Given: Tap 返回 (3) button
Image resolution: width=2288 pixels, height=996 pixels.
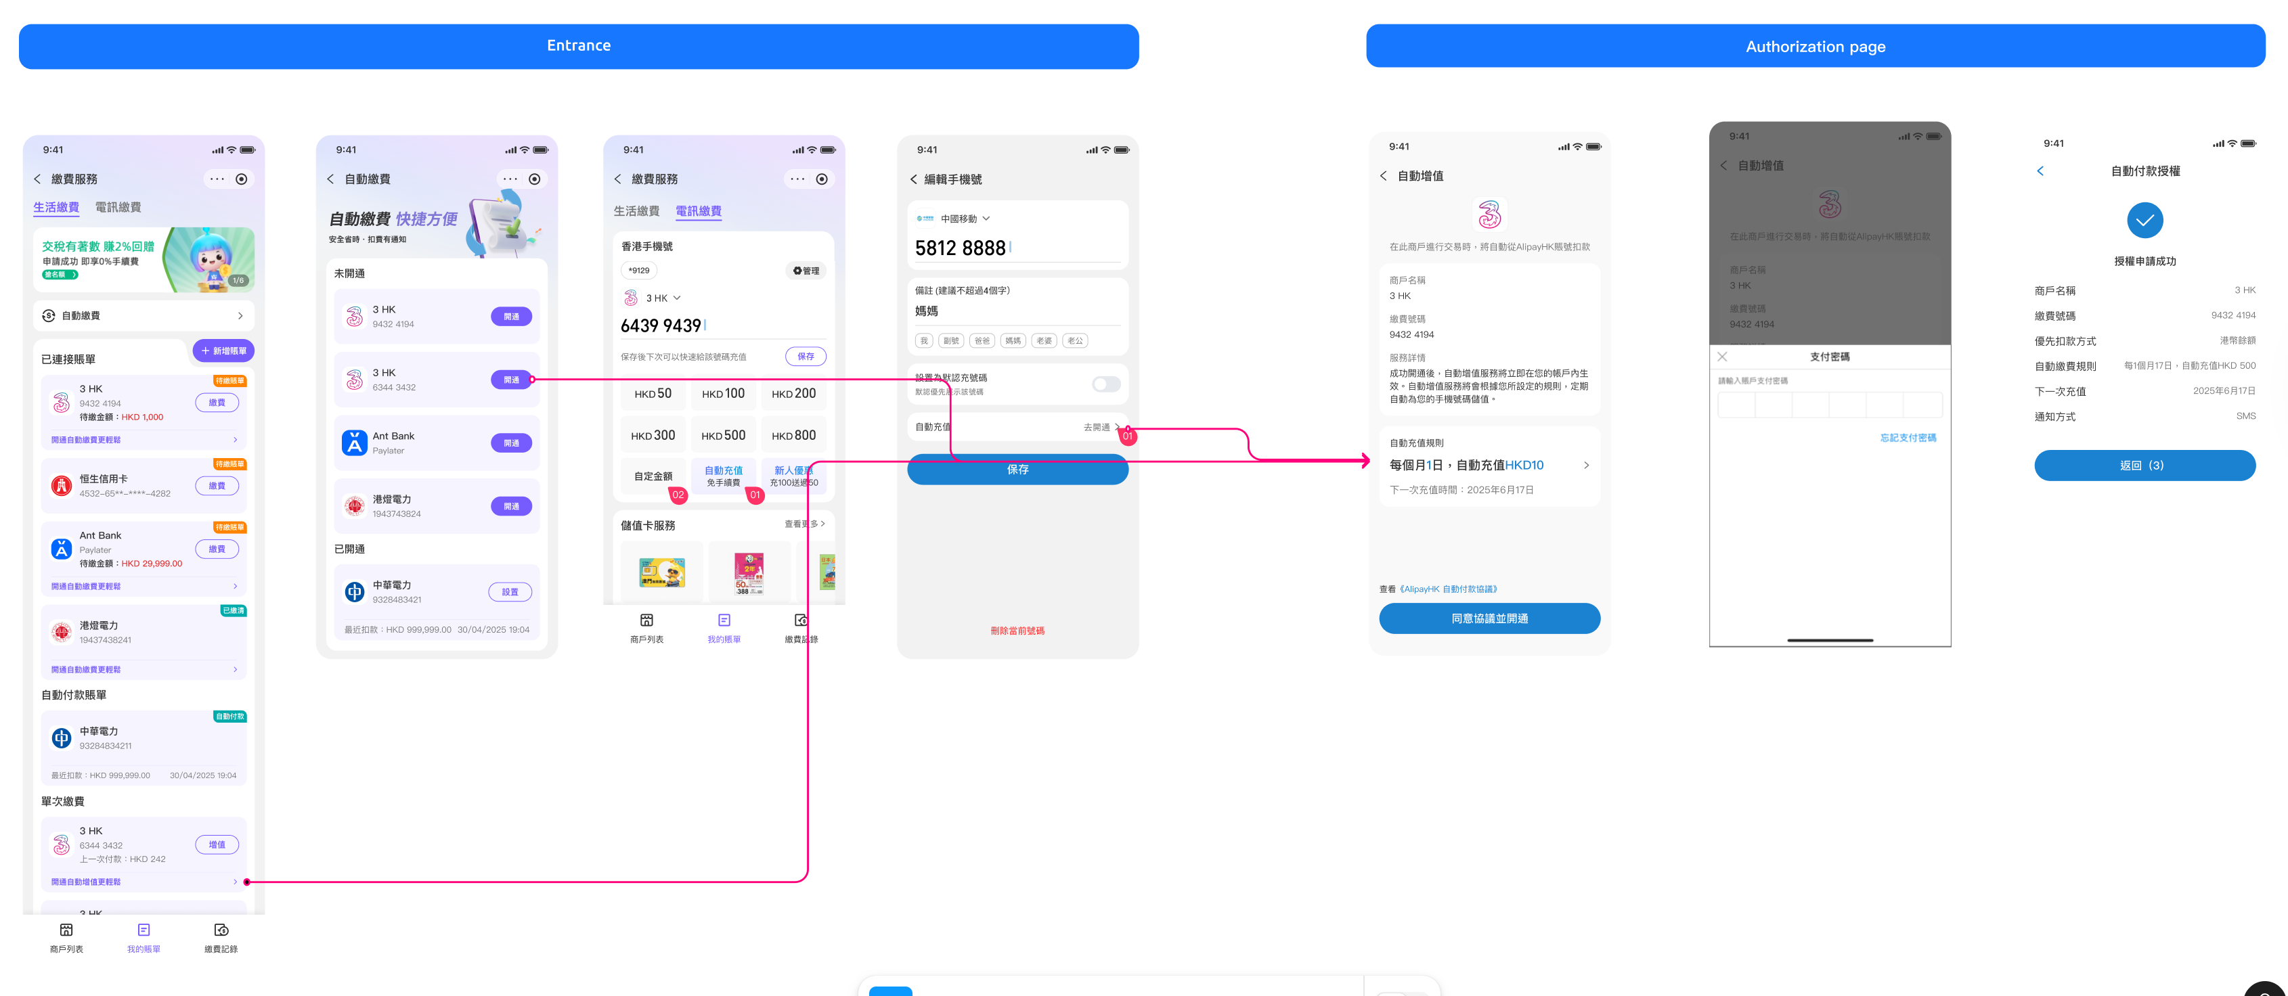Looking at the screenshot, I should point(2145,466).
